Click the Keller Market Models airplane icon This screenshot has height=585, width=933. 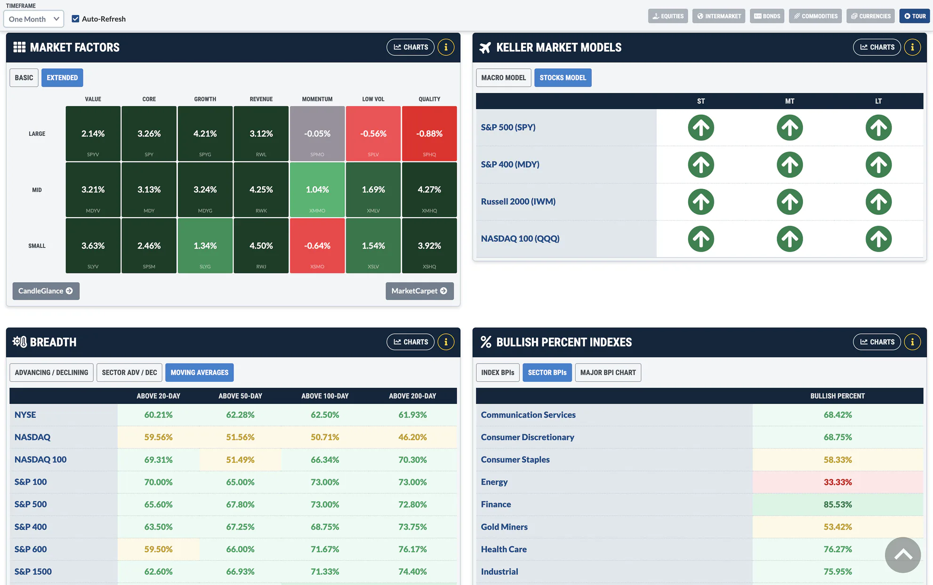(x=485, y=47)
